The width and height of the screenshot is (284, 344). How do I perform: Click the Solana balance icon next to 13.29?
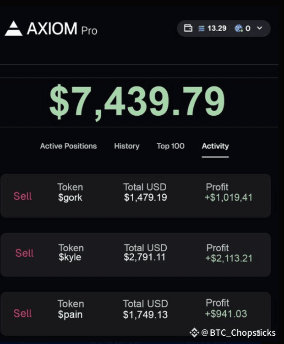201,28
